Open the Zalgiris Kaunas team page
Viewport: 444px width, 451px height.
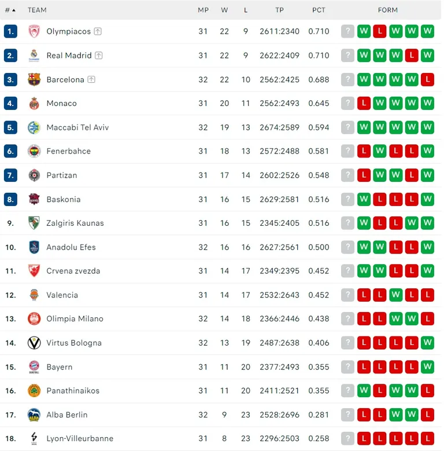point(75,223)
